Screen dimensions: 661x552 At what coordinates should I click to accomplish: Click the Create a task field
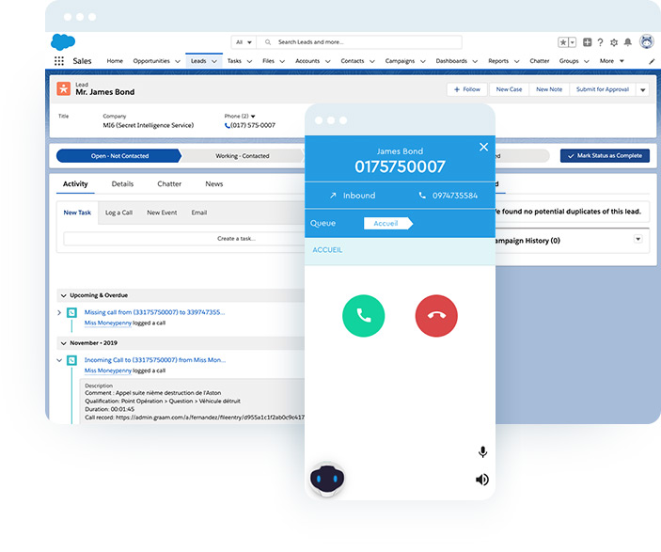coord(184,239)
